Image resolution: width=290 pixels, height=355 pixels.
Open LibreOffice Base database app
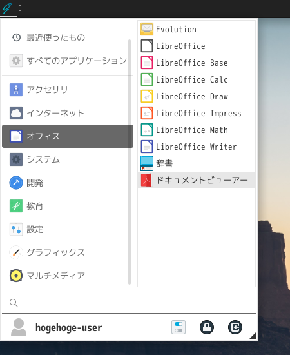pyautogui.click(x=197, y=63)
